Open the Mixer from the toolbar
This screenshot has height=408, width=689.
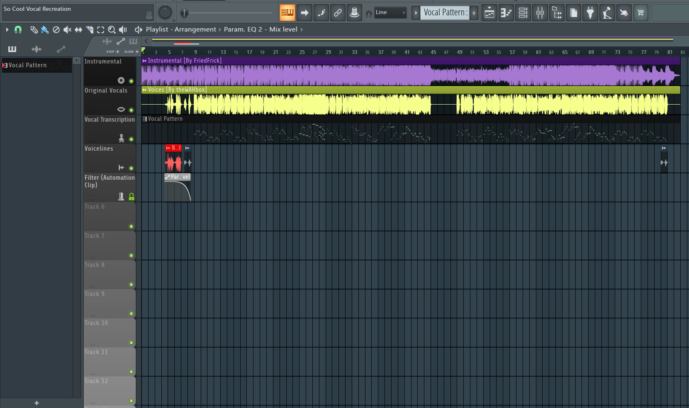[x=540, y=12]
